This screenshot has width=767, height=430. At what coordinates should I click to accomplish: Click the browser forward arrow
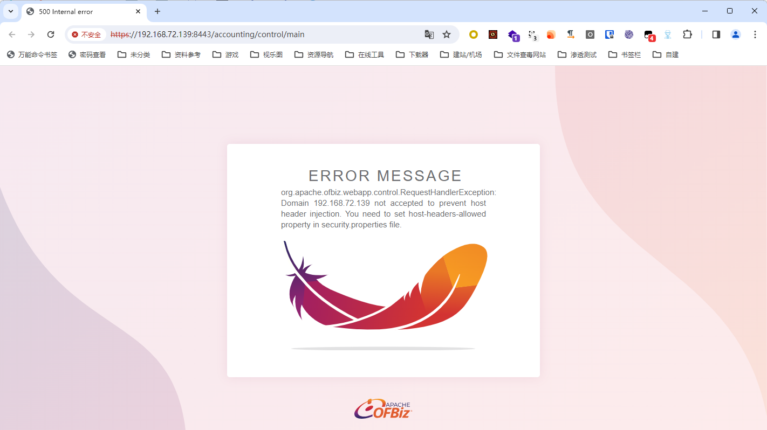[x=31, y=34]
